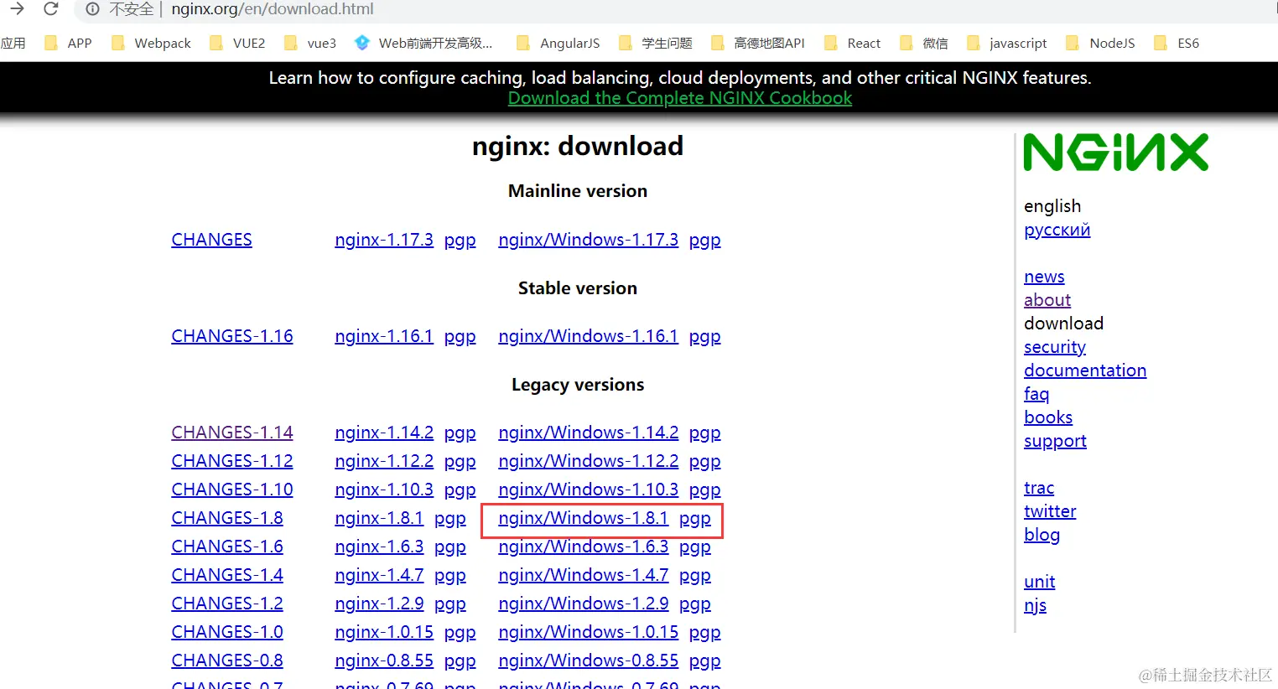Download nginx-1.0.15 source
The width and height of the screenshot is (1278, 689).
(384, 632)
